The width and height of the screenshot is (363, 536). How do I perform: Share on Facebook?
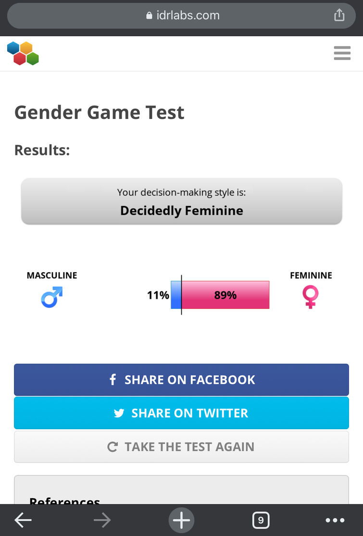click(x=181, y=380)
